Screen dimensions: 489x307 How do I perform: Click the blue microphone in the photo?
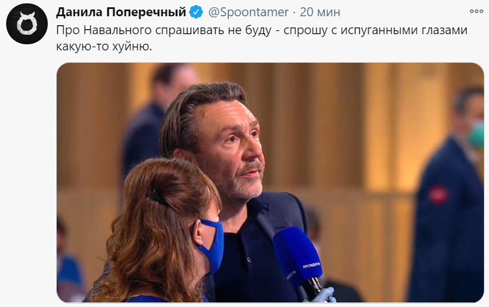click(298, 256)
